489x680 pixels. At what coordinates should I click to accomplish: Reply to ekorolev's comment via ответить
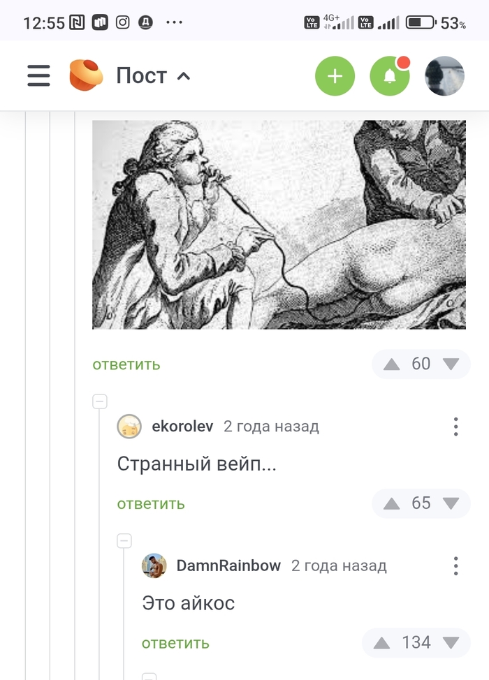pyautogui.click(x=151, y=504)
